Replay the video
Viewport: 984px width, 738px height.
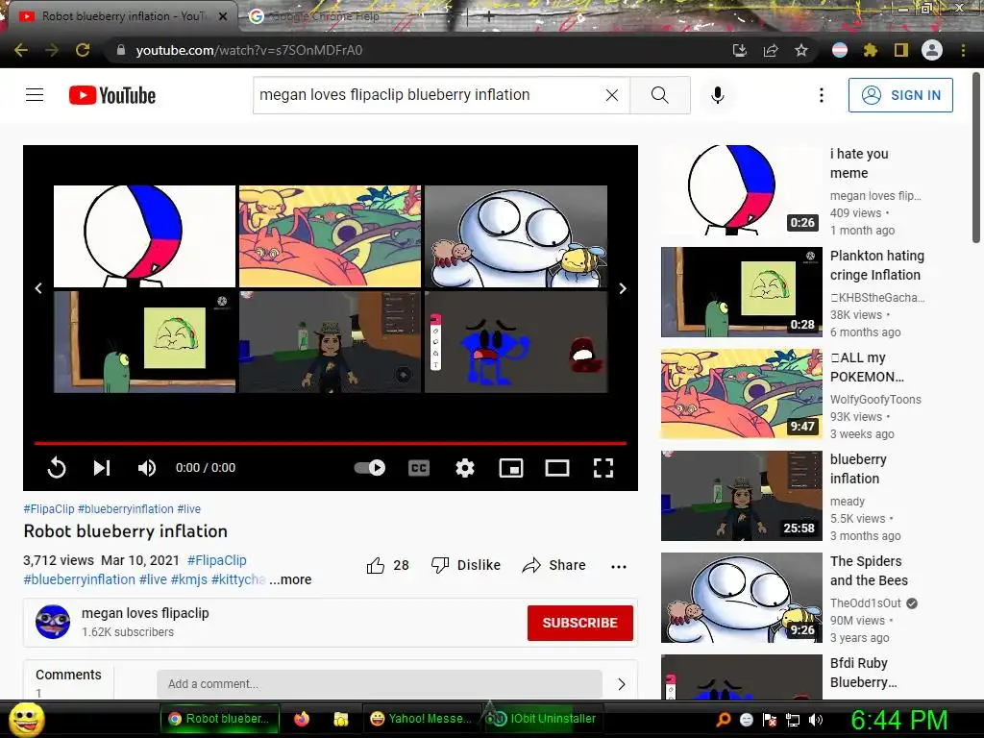point(57,468)
